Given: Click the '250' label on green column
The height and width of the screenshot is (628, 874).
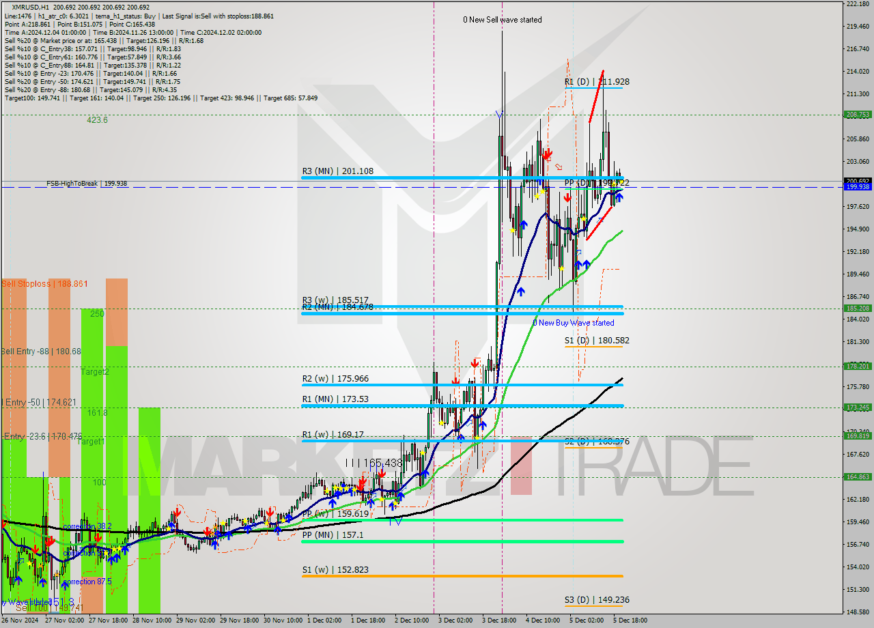Looking at the screenshot, I should [x=97, y=314].
